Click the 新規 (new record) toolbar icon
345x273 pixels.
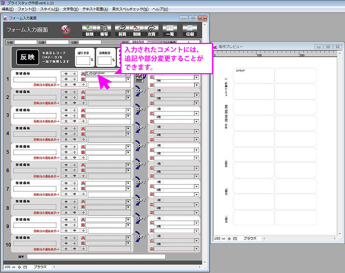coord(89,30)
